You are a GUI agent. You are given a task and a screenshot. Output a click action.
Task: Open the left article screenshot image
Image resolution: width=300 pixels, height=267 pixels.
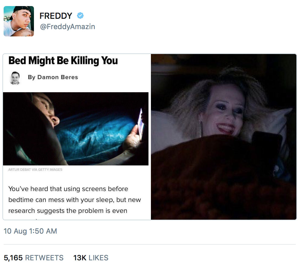coord(77,137)
